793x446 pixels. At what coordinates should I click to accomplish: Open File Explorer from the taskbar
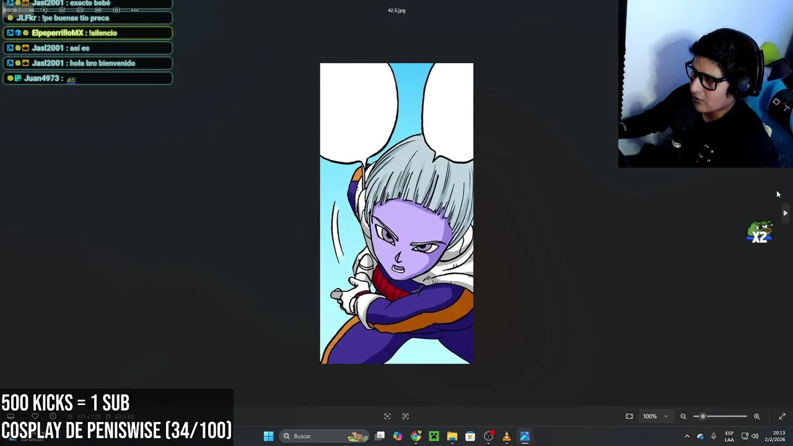point(452,436)
